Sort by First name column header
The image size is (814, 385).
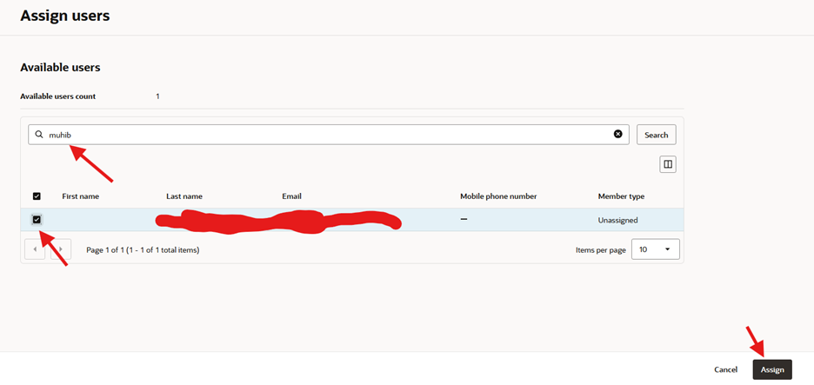83,196
